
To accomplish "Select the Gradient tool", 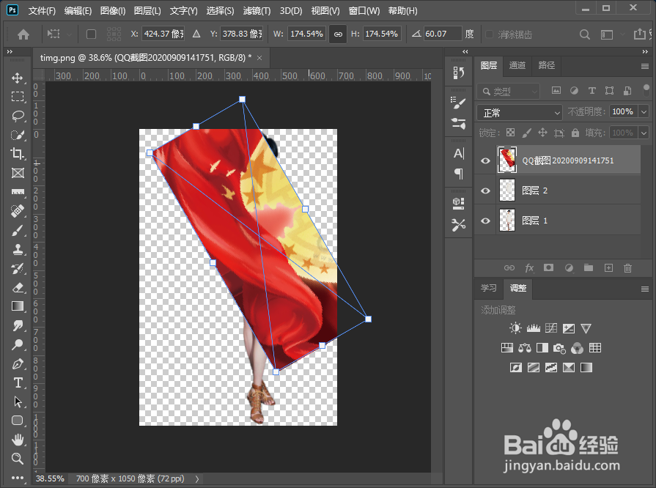I will click(x=17, y=306).
